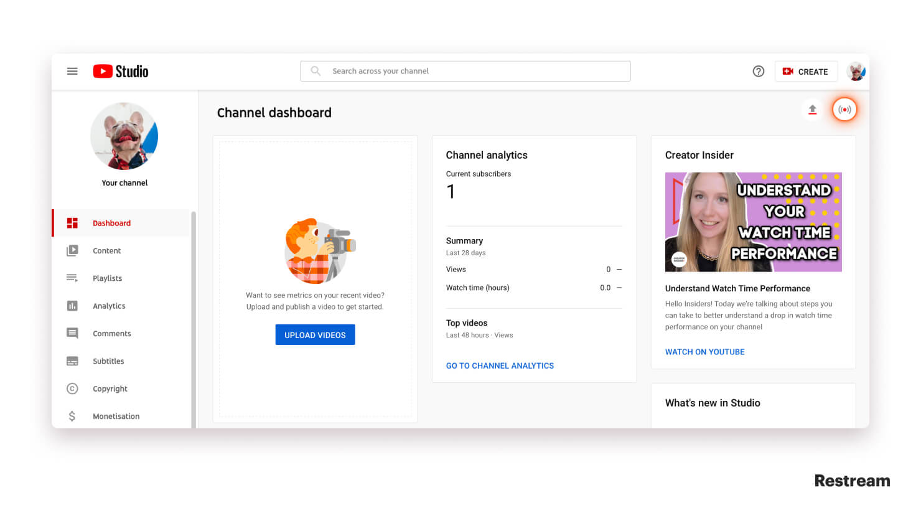Screen dimensions: 921x518
Task: Click the Subtitles sidebar icon
Action: point(72,360)
